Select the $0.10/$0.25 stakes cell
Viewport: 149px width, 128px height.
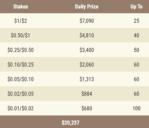21,65
